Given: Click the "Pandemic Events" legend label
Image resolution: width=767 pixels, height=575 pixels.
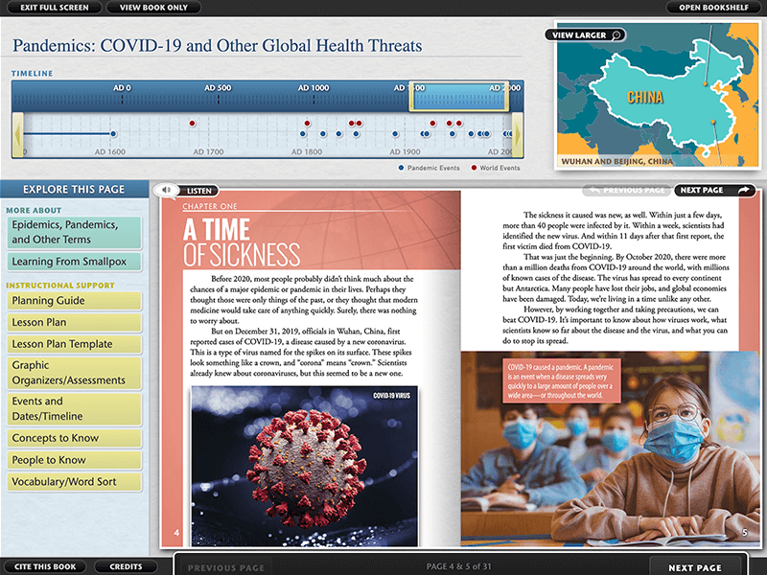Looking at the screenshot, I should pos(433,168).
